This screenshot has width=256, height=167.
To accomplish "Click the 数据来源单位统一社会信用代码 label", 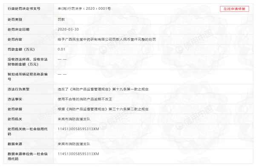I will (x=28, y=156).
